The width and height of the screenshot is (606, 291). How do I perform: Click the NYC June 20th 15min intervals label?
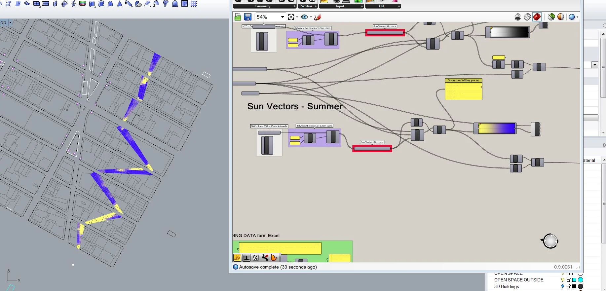269,126
